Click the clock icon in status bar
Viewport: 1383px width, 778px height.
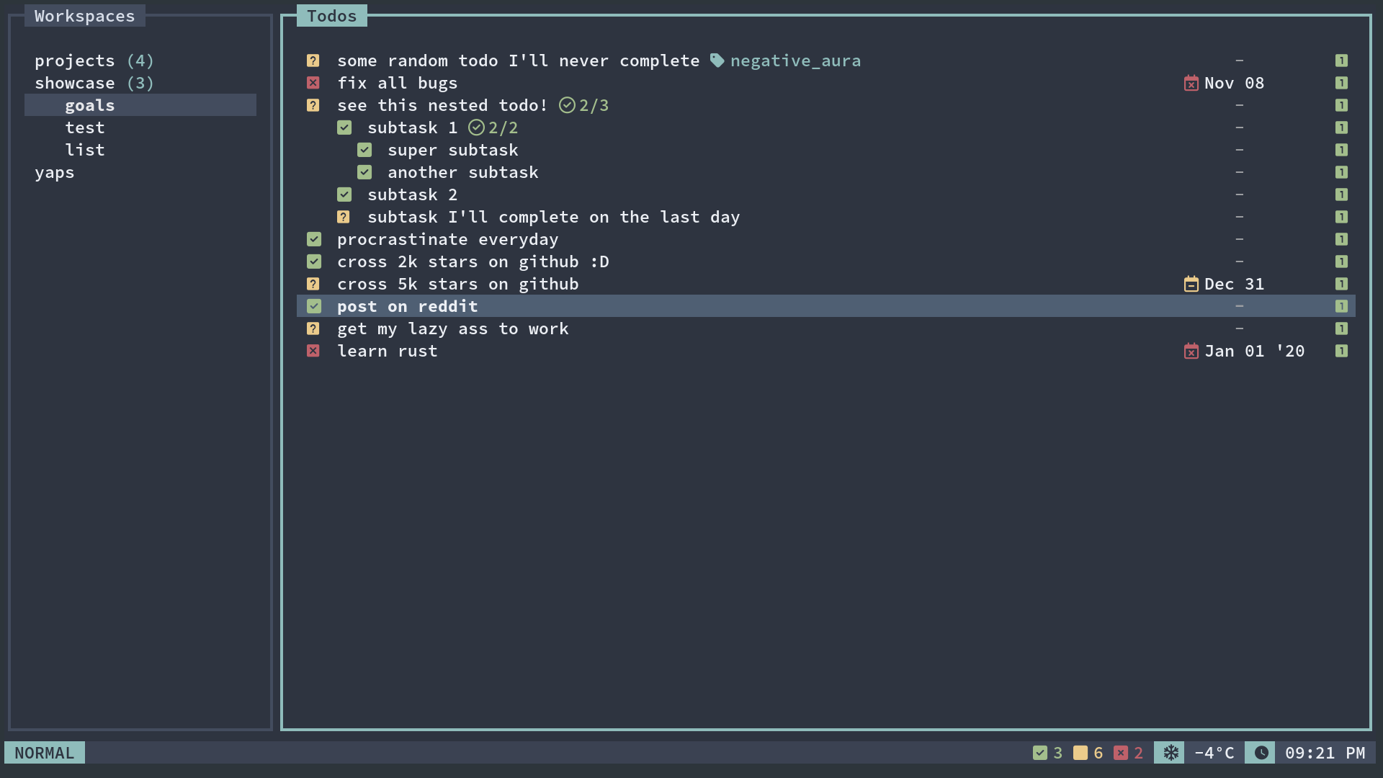1261,753
